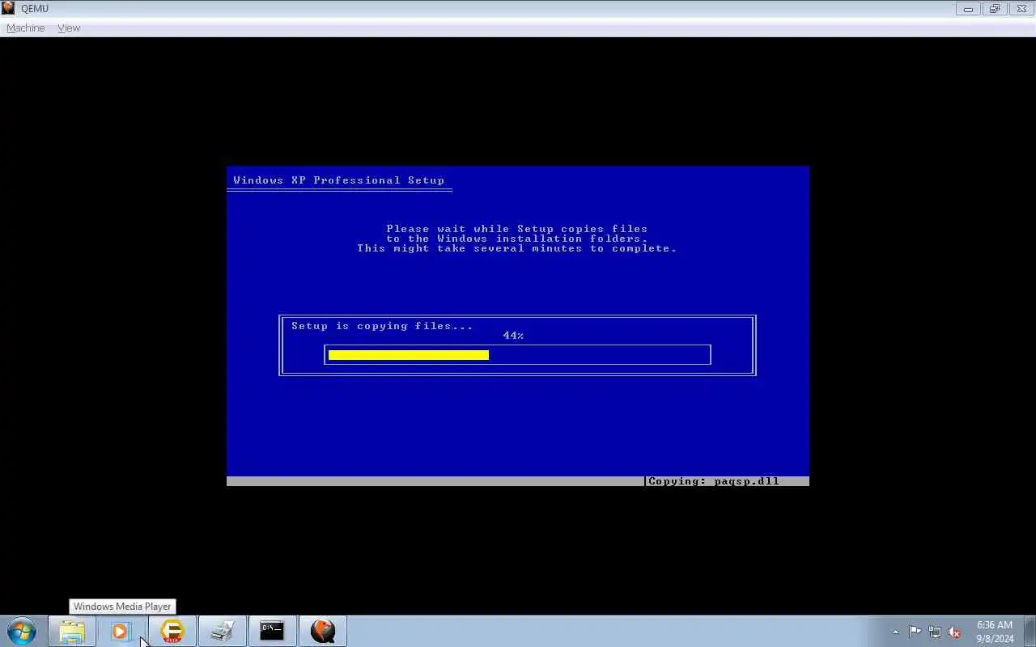Click 'Copying: pagsp.dll' status text

pos(714,481)
